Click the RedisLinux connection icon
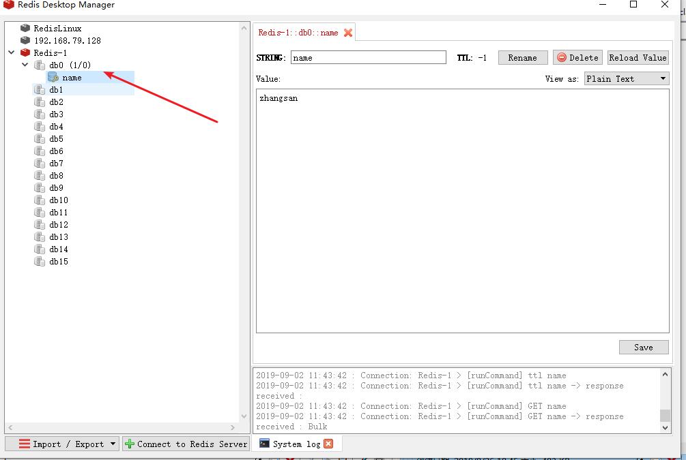This screenshot has height=460, width=686. coord(25,28)
